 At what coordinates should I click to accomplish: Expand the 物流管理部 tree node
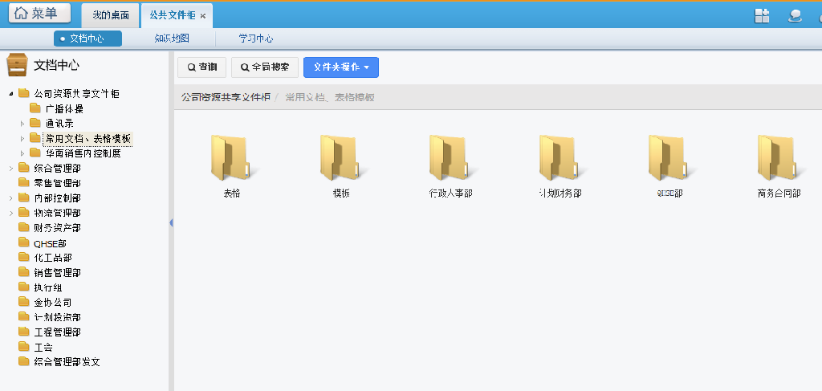[x=11, y=213]
